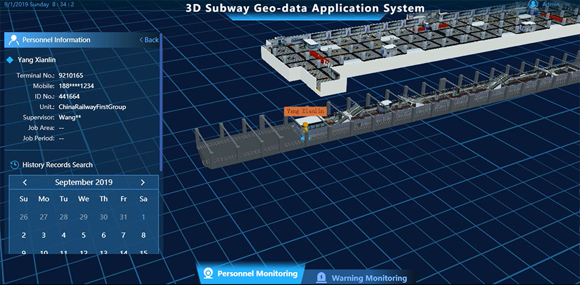Click the Personnel Monitoring camera icon
Screen dimensions: 580x285
(209, 273)
